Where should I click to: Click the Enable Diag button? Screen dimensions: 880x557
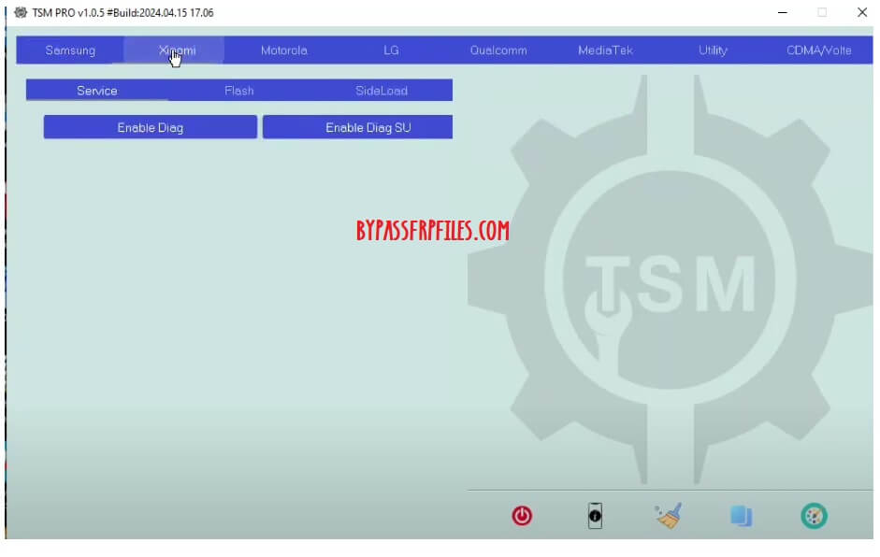(150, 127)
